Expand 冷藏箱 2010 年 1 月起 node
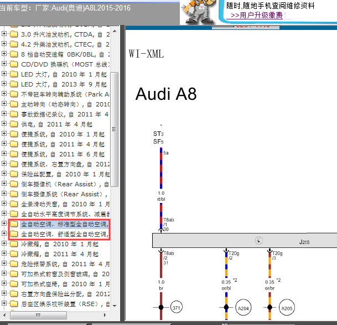Screen dimensions: 337x325 pos(4,243)
